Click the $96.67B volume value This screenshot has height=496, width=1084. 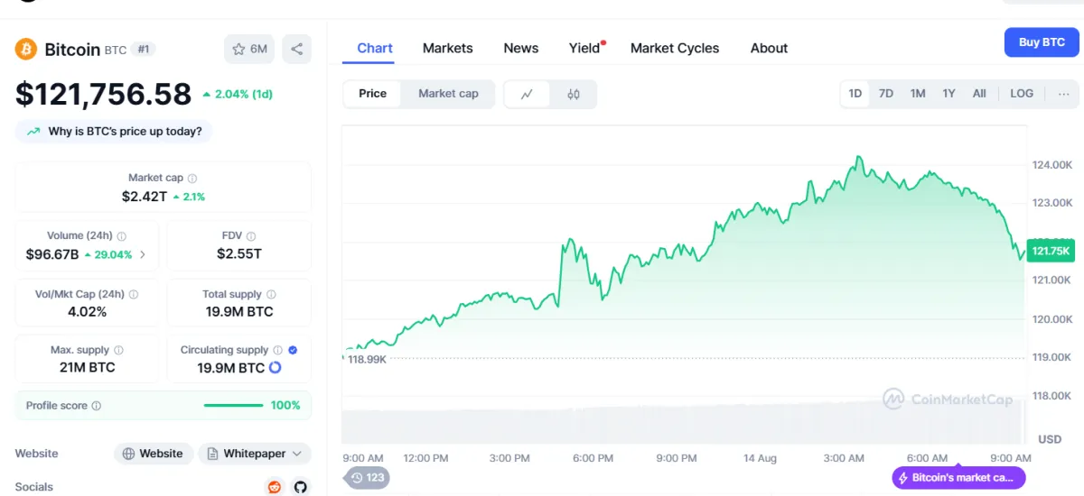(x=52, y=255)
